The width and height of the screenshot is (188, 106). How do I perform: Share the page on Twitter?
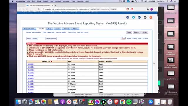pyautogui.click(x=133, y=17)
